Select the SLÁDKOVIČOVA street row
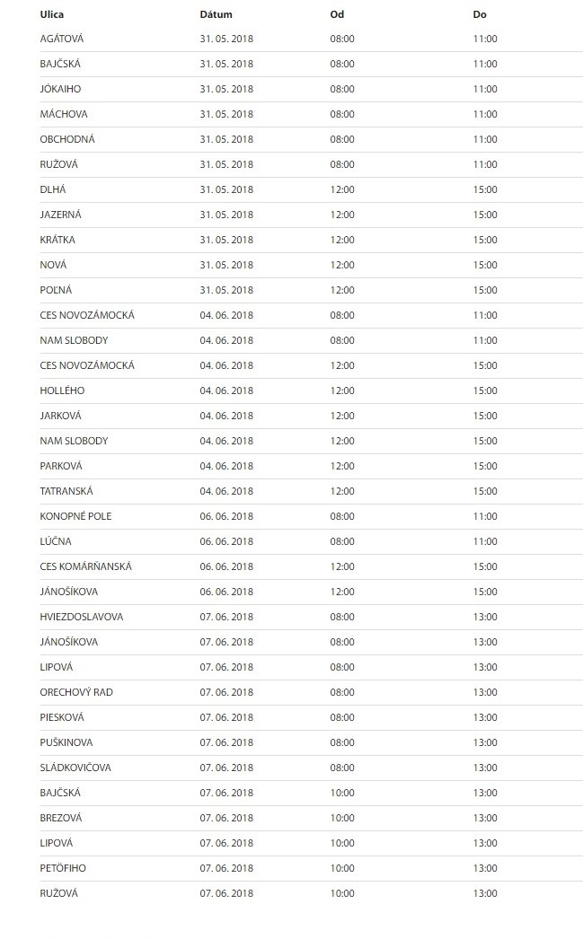This screenshot has height=939, width=583. [x=309, y=768]
